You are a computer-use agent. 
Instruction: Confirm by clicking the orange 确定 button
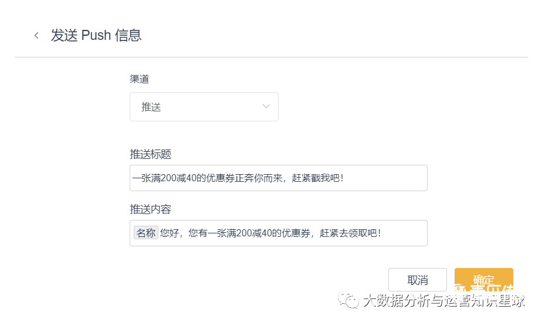coord(483,279)
